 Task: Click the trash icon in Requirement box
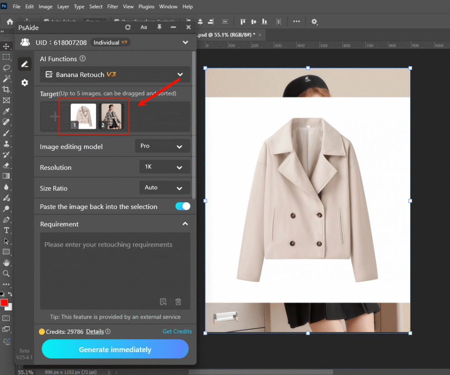(x=178, y=302)
